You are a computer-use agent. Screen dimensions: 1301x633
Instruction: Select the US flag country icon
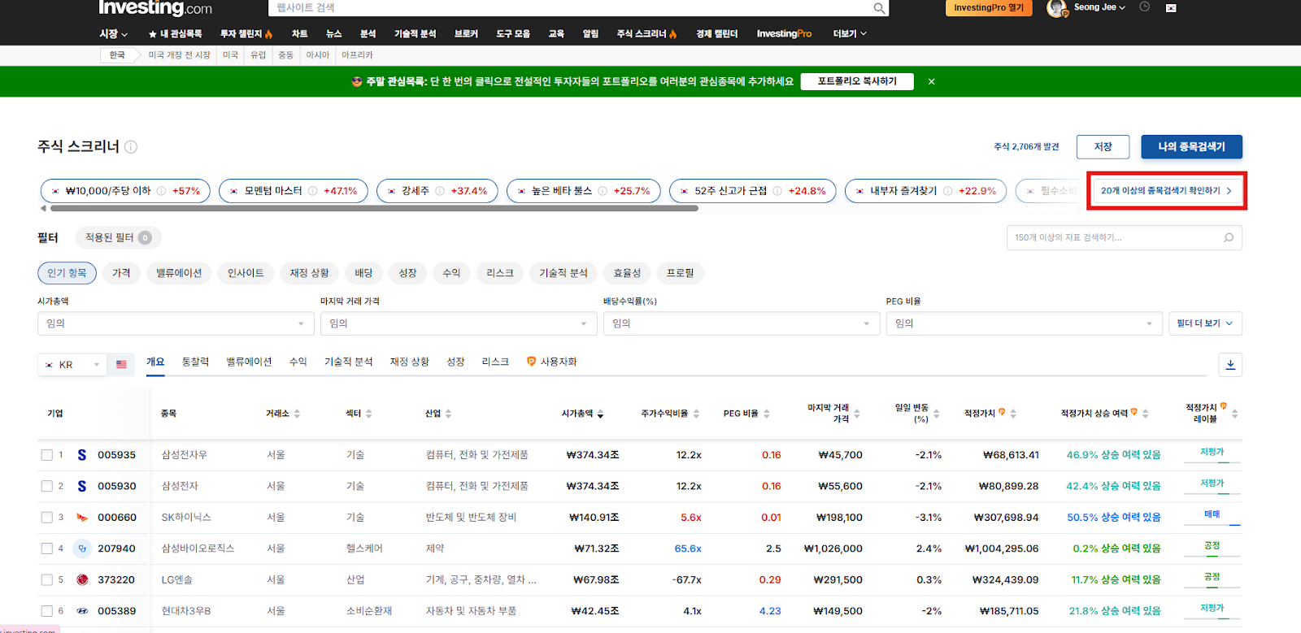coord(121,365)
